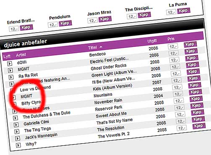Click the year 2007 for Kids

[157, 83]
